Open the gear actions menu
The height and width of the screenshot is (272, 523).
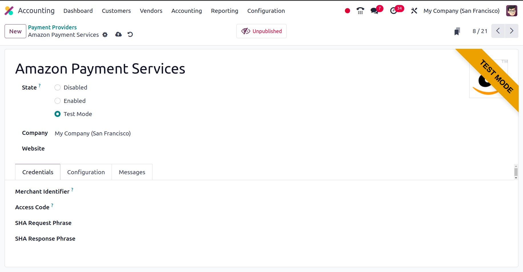(x=105, y=35)
